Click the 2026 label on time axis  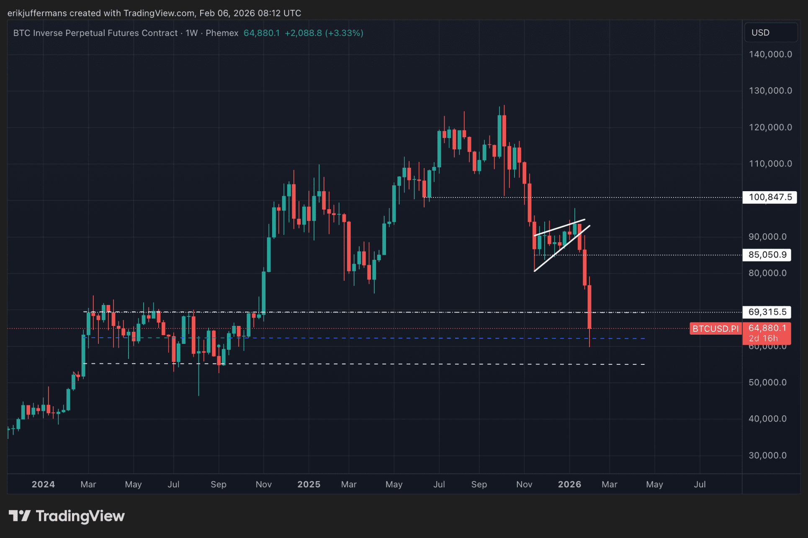coord(569,484)
